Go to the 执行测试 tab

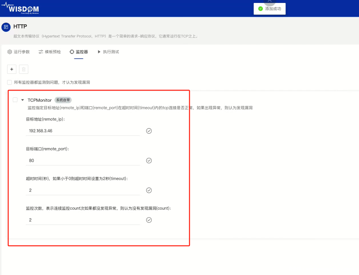108,52
